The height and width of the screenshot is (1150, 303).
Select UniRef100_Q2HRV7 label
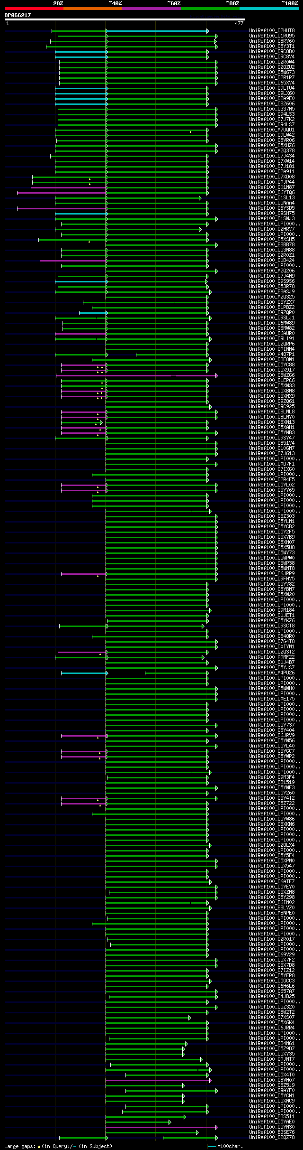(272, 229)
